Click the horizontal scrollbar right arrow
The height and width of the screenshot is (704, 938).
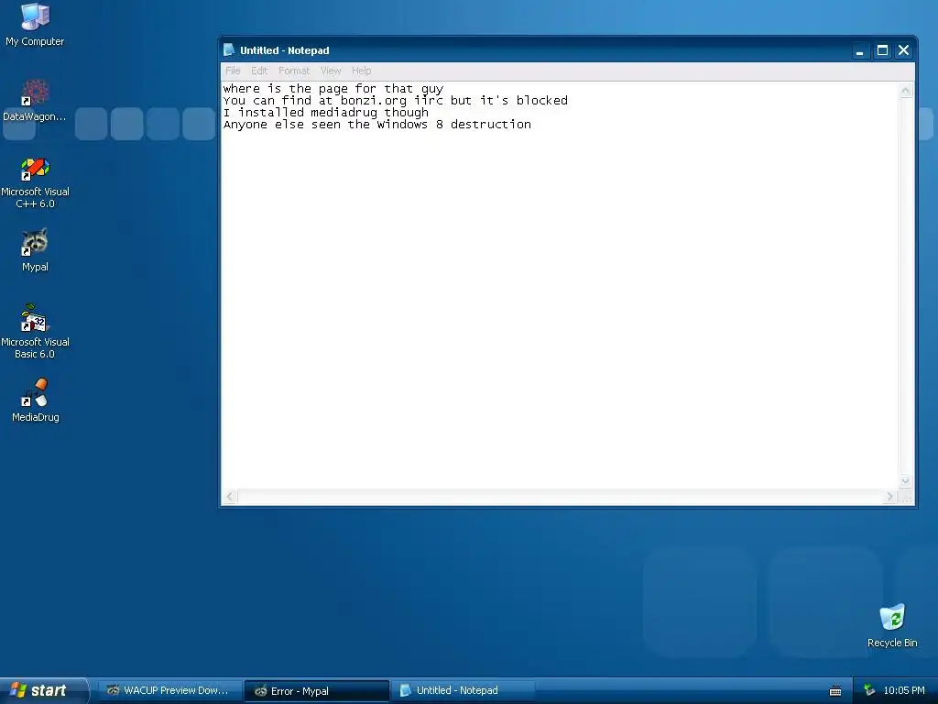890,496
